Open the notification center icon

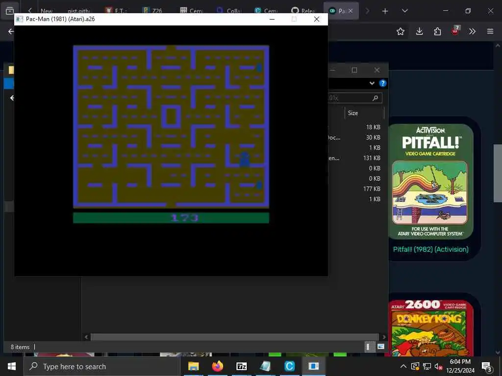[487, 367]
